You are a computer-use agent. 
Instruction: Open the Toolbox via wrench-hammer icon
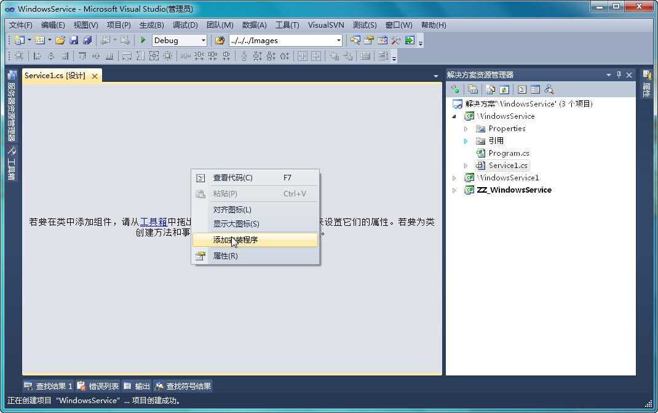tap(396, 41)
